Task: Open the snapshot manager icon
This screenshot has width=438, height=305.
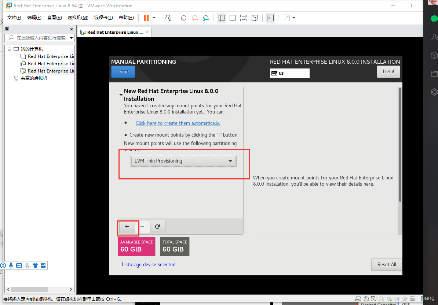Action: [x=206, y=18]
